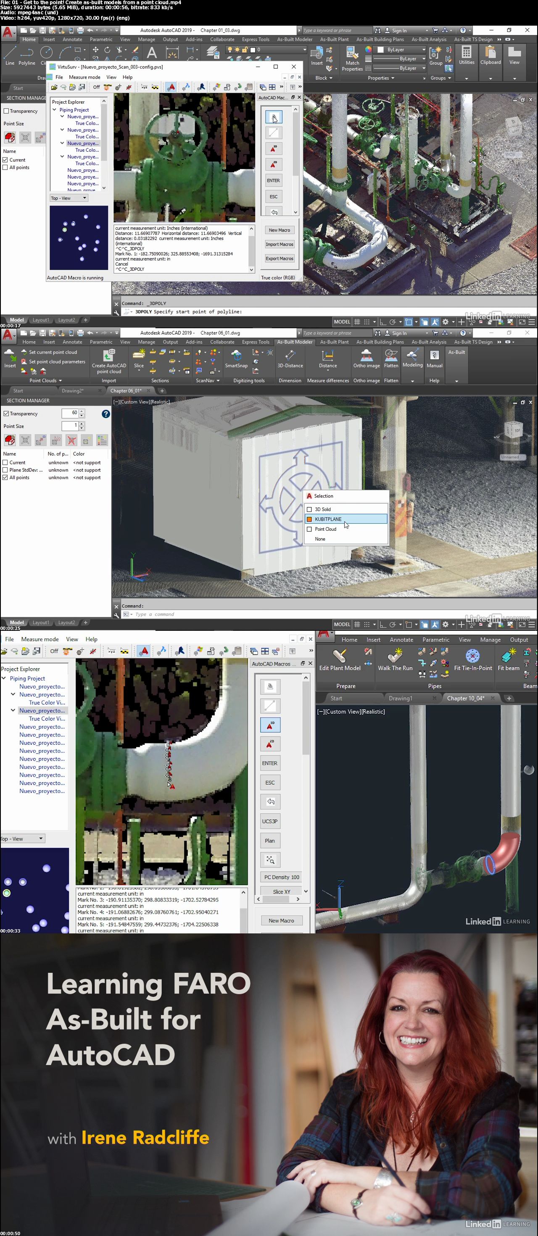
Task: Click New Macro in enlarged VirtuSurv window
Action: click(x=281, y=920)
